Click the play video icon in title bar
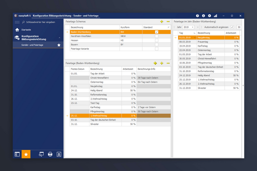 coord(210,16)
